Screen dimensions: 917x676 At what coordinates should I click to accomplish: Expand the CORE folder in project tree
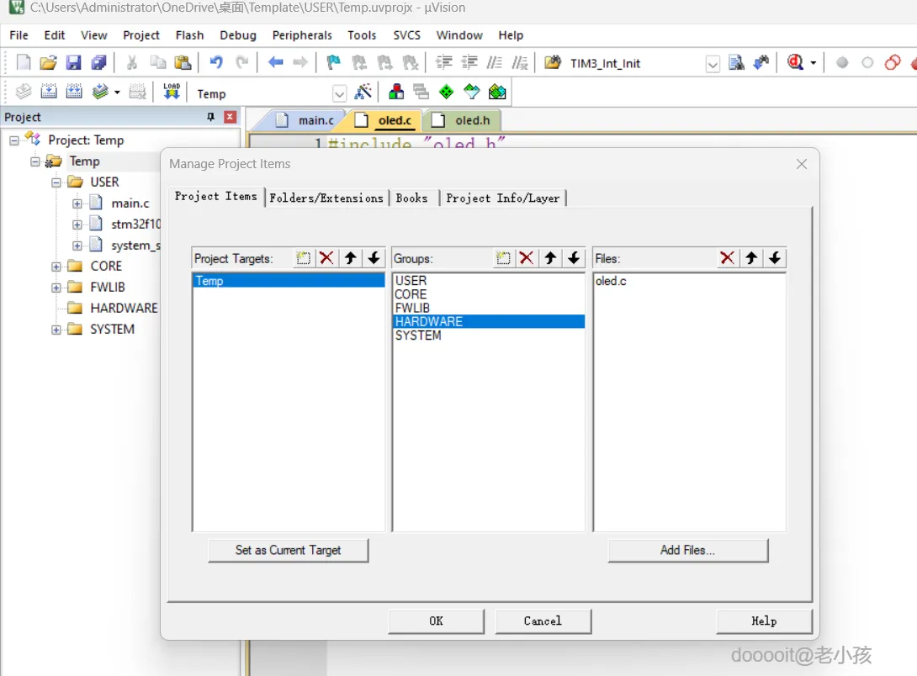coord(56,267)
